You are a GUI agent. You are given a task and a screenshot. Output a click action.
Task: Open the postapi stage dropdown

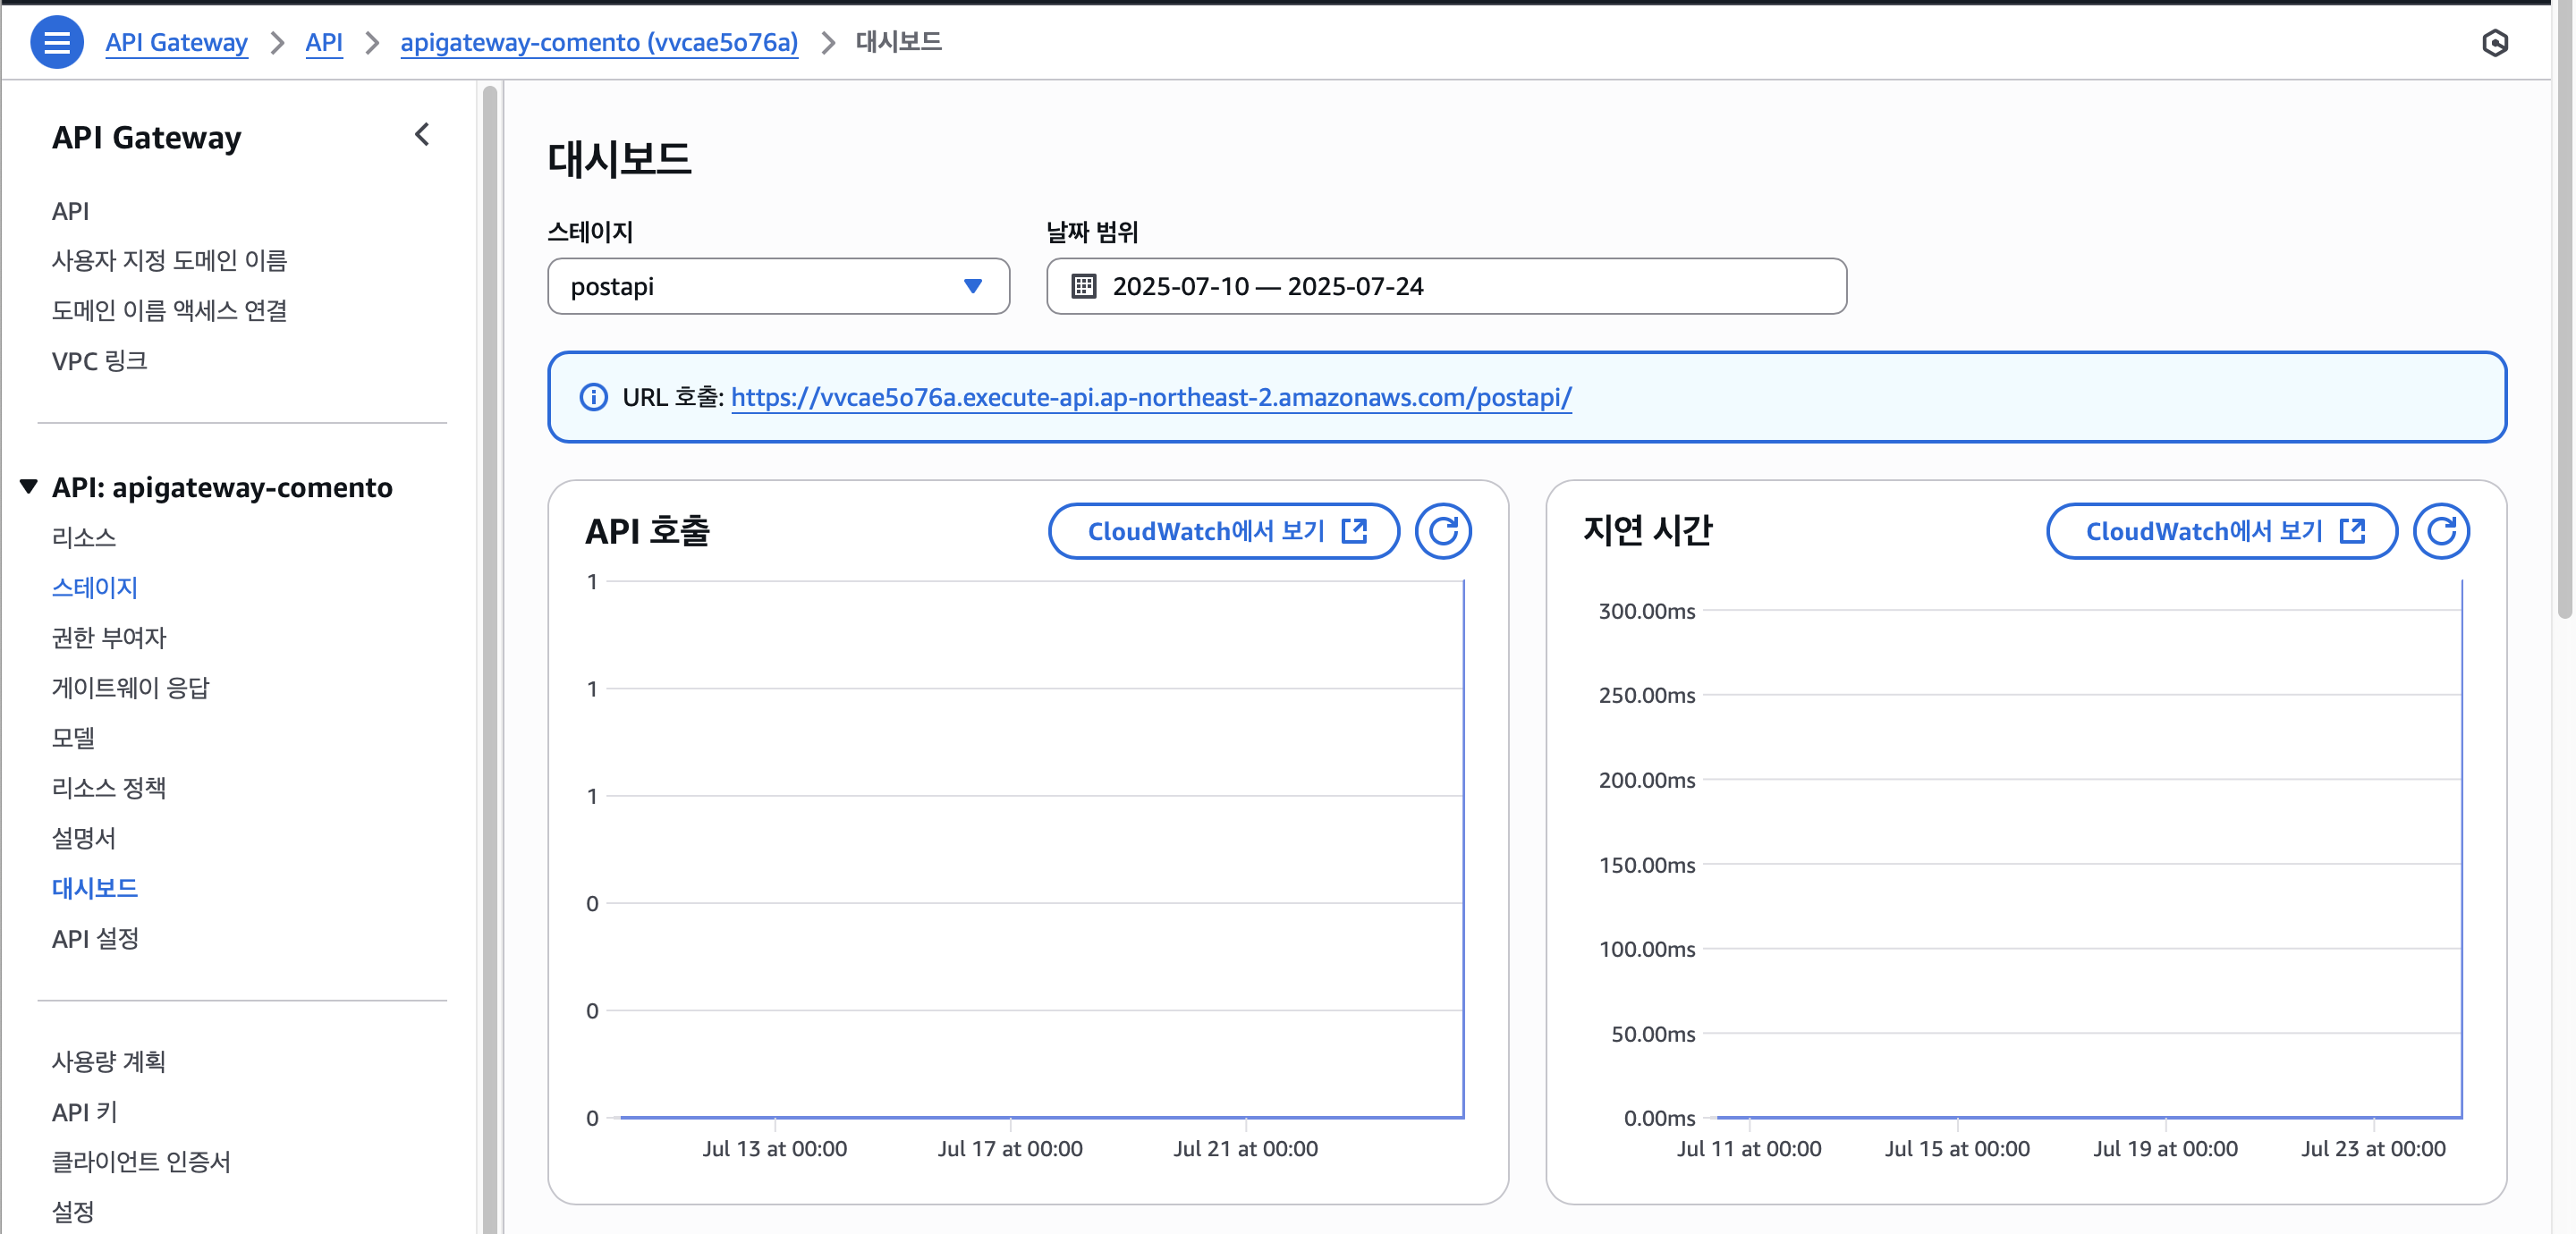tap(778, 287)
